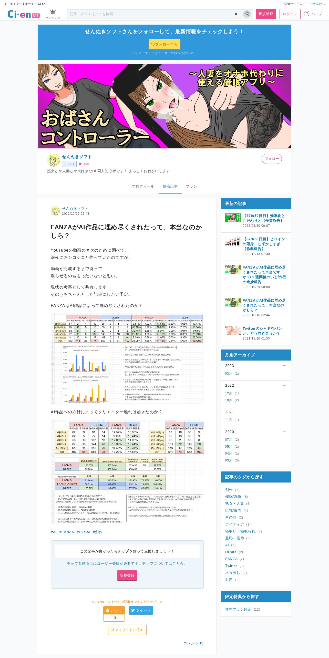Collapse the 2022 archive section
This screenshot has width=329, height=658.
coord(284,385)
